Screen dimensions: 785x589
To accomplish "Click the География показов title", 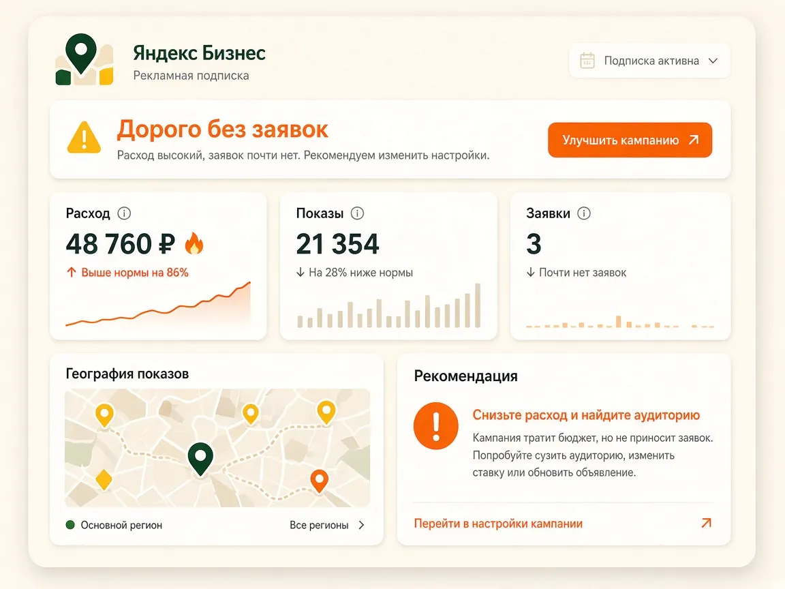I will tap(127, 374).
